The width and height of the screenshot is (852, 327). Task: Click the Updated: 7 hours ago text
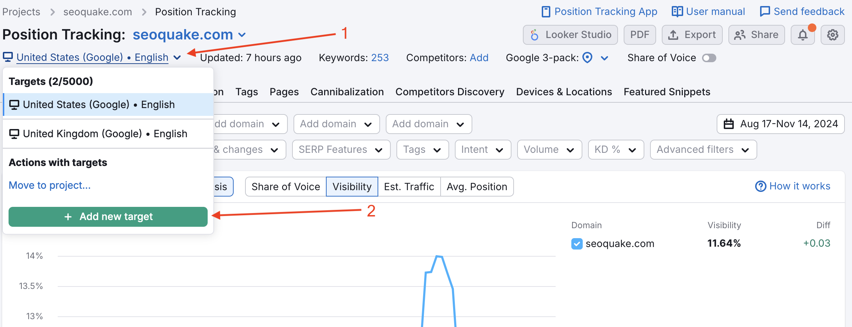point(251,58)
